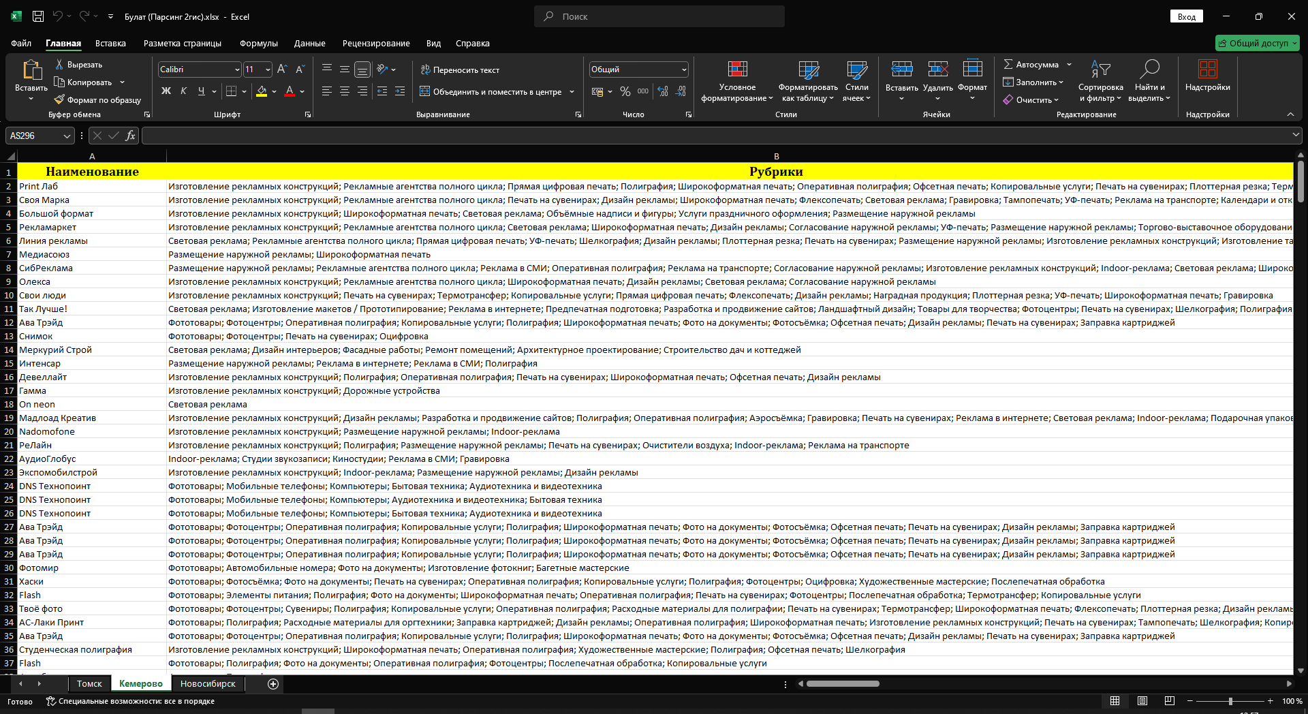Click the Borders icon

click(x=232, y=91)
